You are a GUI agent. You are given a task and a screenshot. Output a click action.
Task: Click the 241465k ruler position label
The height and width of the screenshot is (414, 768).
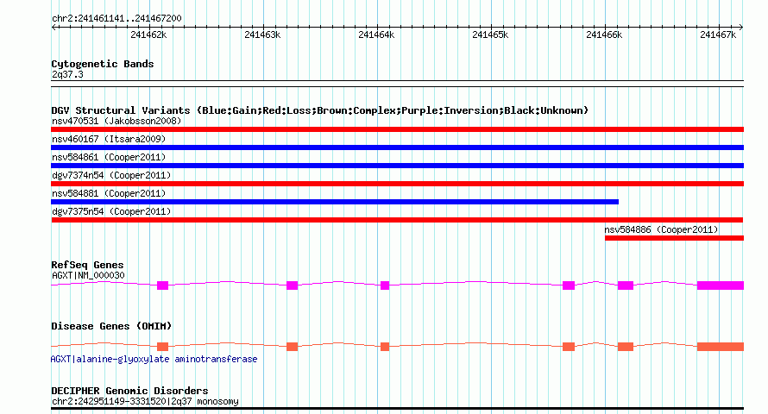490,34
